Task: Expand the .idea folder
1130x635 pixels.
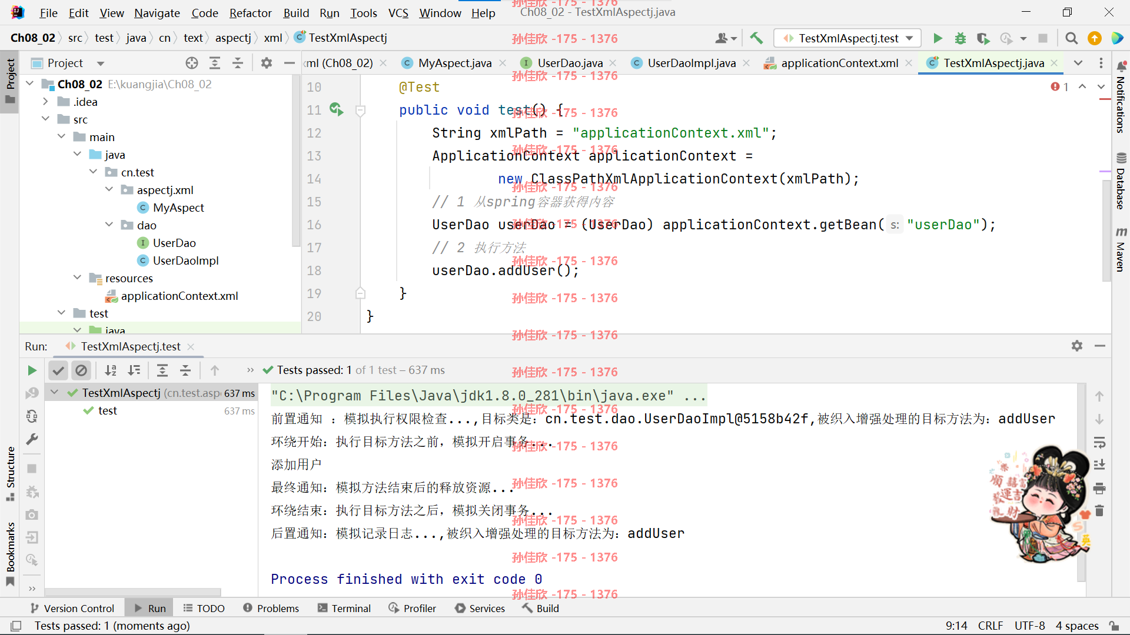Action: [x=45, y=102]
